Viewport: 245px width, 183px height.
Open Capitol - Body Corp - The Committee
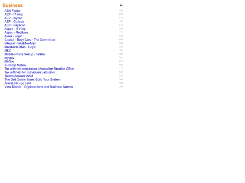(29, 40)
